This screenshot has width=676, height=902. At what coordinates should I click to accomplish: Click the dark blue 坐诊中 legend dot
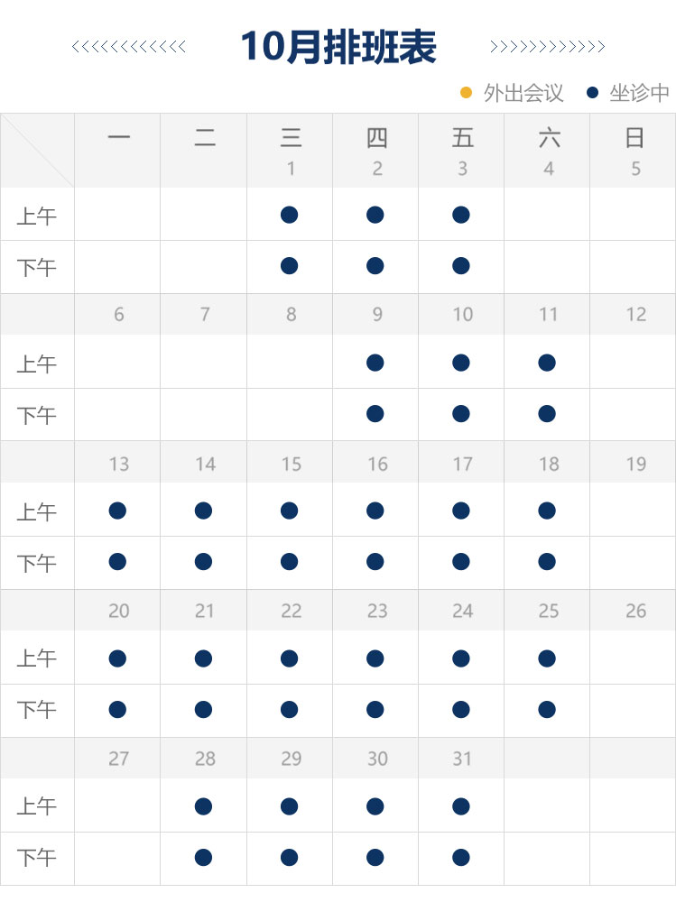coord(593,92)
